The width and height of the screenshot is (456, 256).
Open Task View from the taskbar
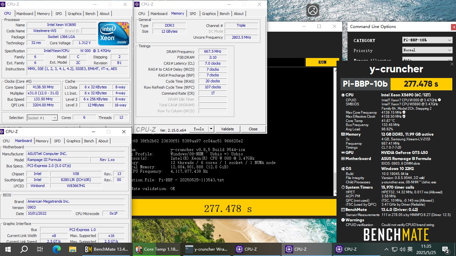[x=40, y=249]
